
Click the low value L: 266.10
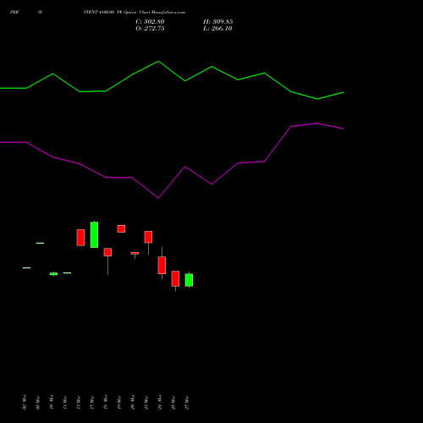point(217,29)
